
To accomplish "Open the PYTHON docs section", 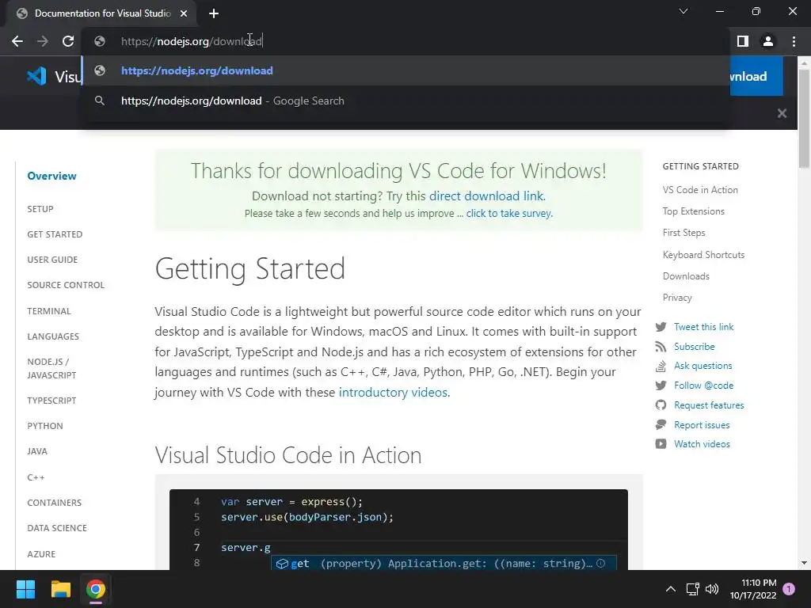I will pyautogui.click(x=45, y=426).
